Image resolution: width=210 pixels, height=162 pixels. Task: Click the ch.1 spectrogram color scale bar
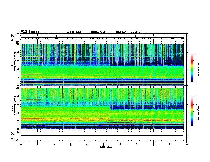(192, 68)
